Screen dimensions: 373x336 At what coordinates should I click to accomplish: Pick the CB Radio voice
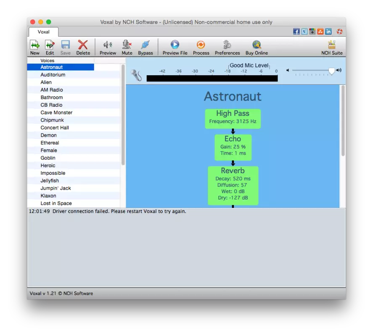[74, 105]
